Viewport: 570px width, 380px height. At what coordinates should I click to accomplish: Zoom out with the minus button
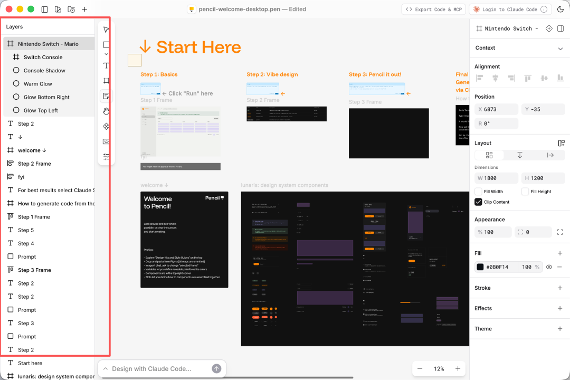click(420, 369)
